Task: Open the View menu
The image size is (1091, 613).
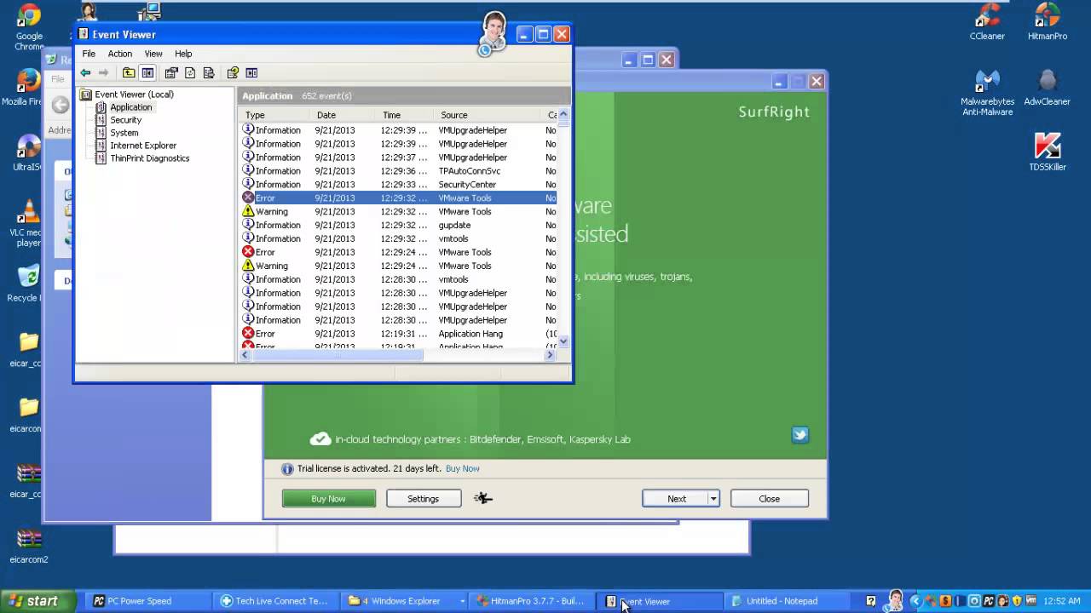Action: click(x=153, y=54)
